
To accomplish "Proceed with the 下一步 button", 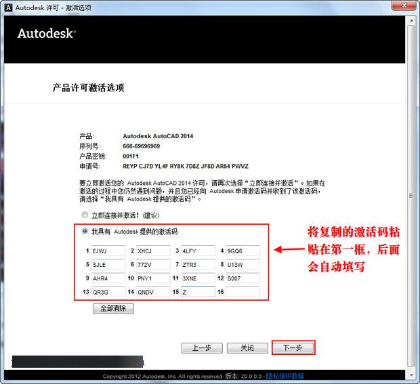I will click(x=293, y=348).
